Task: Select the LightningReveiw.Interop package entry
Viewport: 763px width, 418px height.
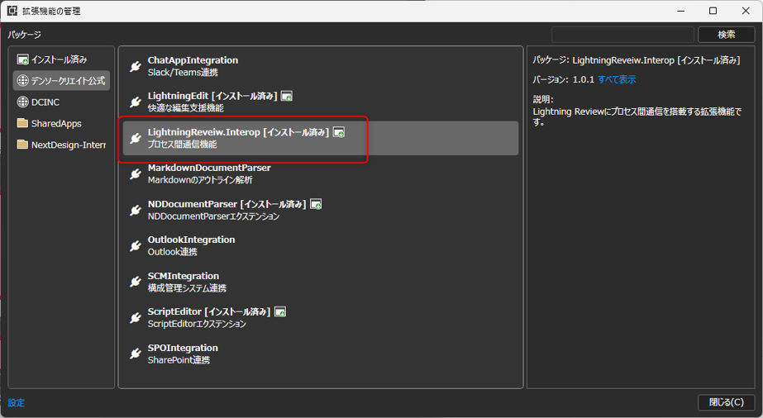Action: point(321,138)
